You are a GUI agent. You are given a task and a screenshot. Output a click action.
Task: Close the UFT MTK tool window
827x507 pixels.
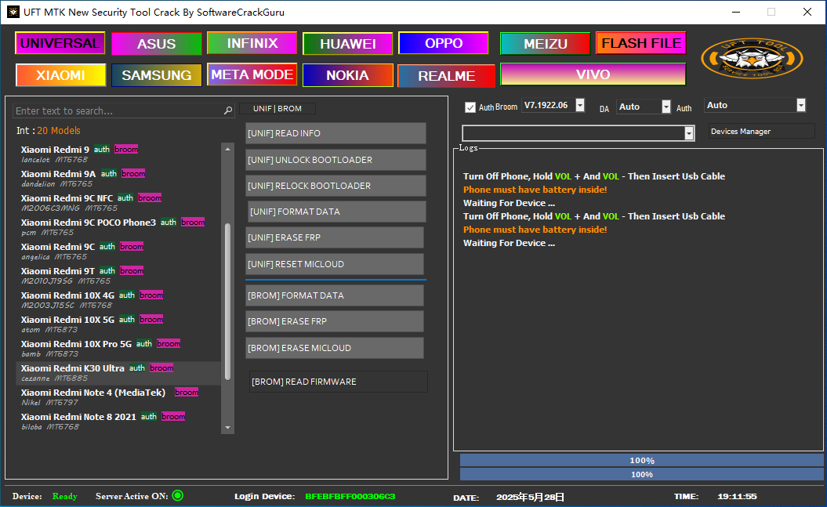[x=807, y=12]
